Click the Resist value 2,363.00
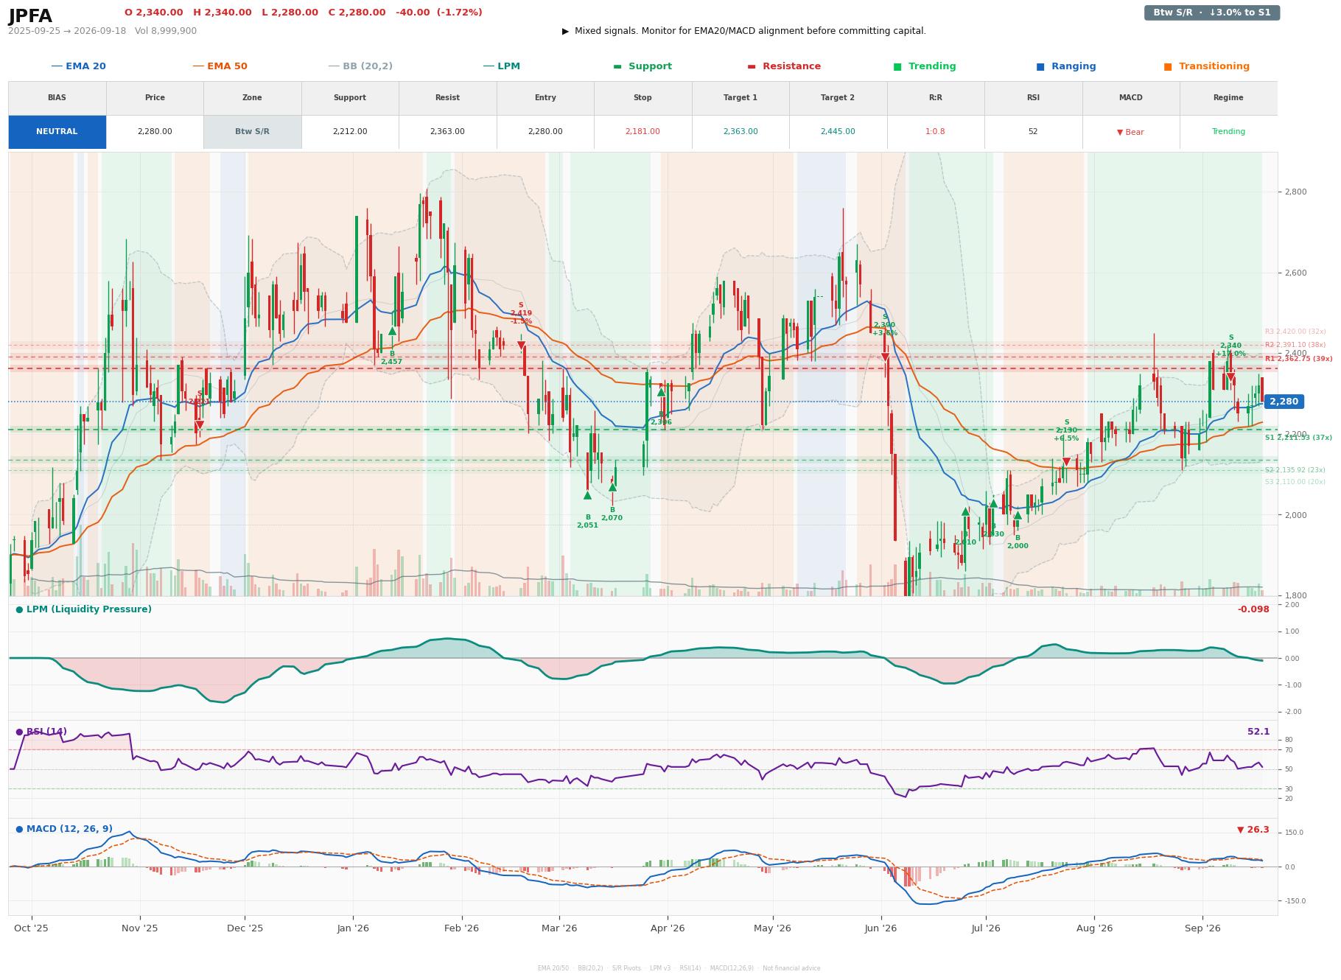The height and width of the screenshot is (980, 1341). coord(447,132)
